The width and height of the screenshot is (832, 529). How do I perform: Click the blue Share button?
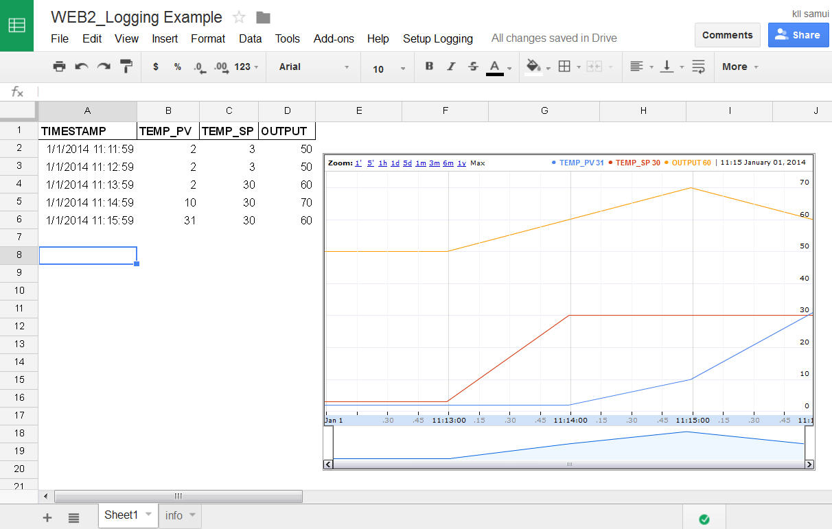pyautogui.click(x=798, y=35)
